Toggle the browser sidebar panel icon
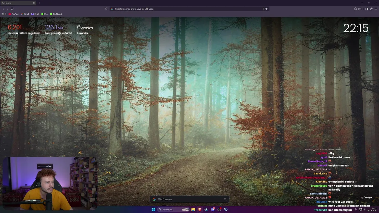This screenshot has height=213, width=379. pyautogui.click(x=367, y=9)
